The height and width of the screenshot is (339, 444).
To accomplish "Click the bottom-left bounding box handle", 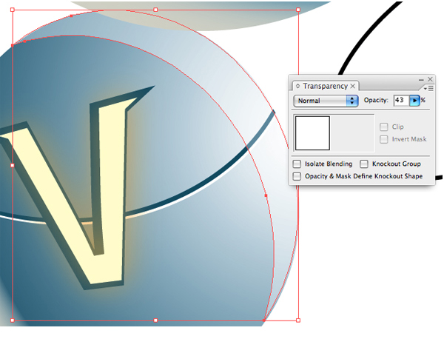I will click(x=13, y=320).
